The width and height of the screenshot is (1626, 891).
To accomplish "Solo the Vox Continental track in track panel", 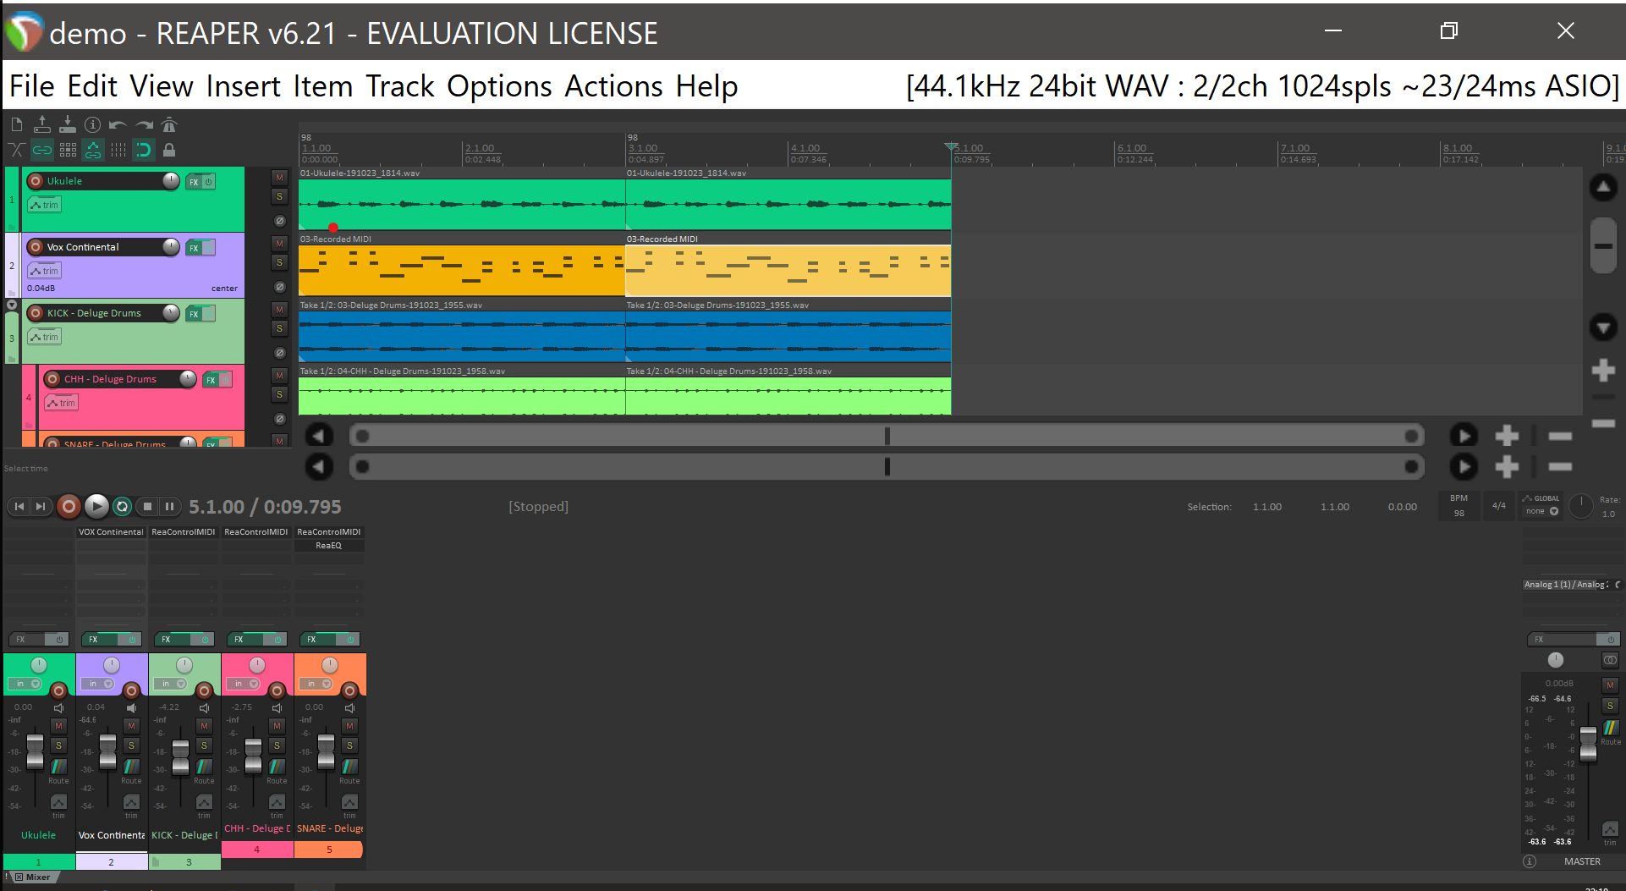I will (279, 262).
